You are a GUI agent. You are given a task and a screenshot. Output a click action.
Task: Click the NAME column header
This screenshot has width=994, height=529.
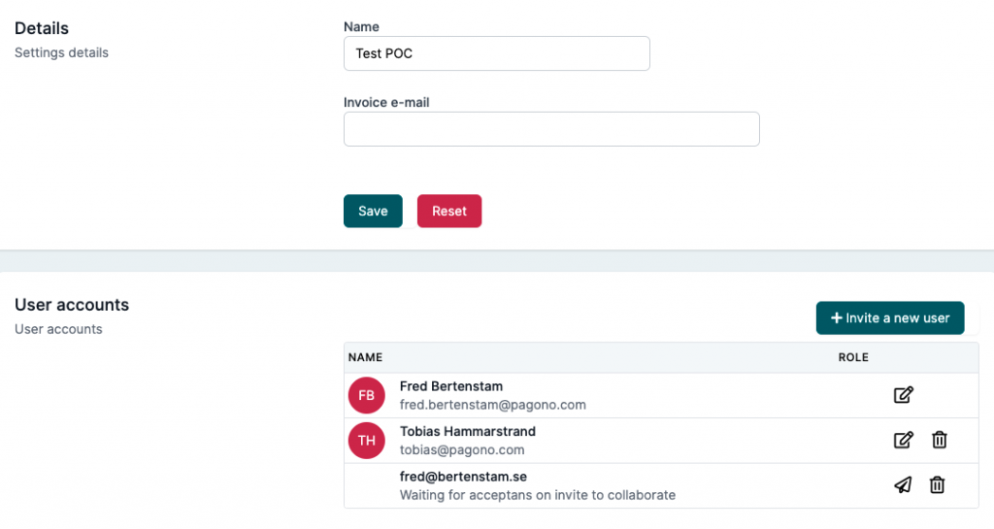(x=365, y=357)
